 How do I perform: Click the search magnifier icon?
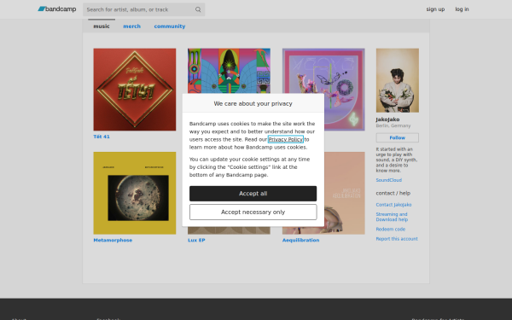[x=198, y=9]
